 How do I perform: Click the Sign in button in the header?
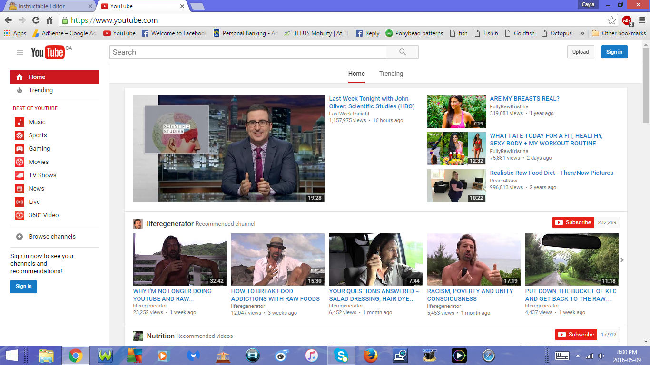[x=614, y=52]
